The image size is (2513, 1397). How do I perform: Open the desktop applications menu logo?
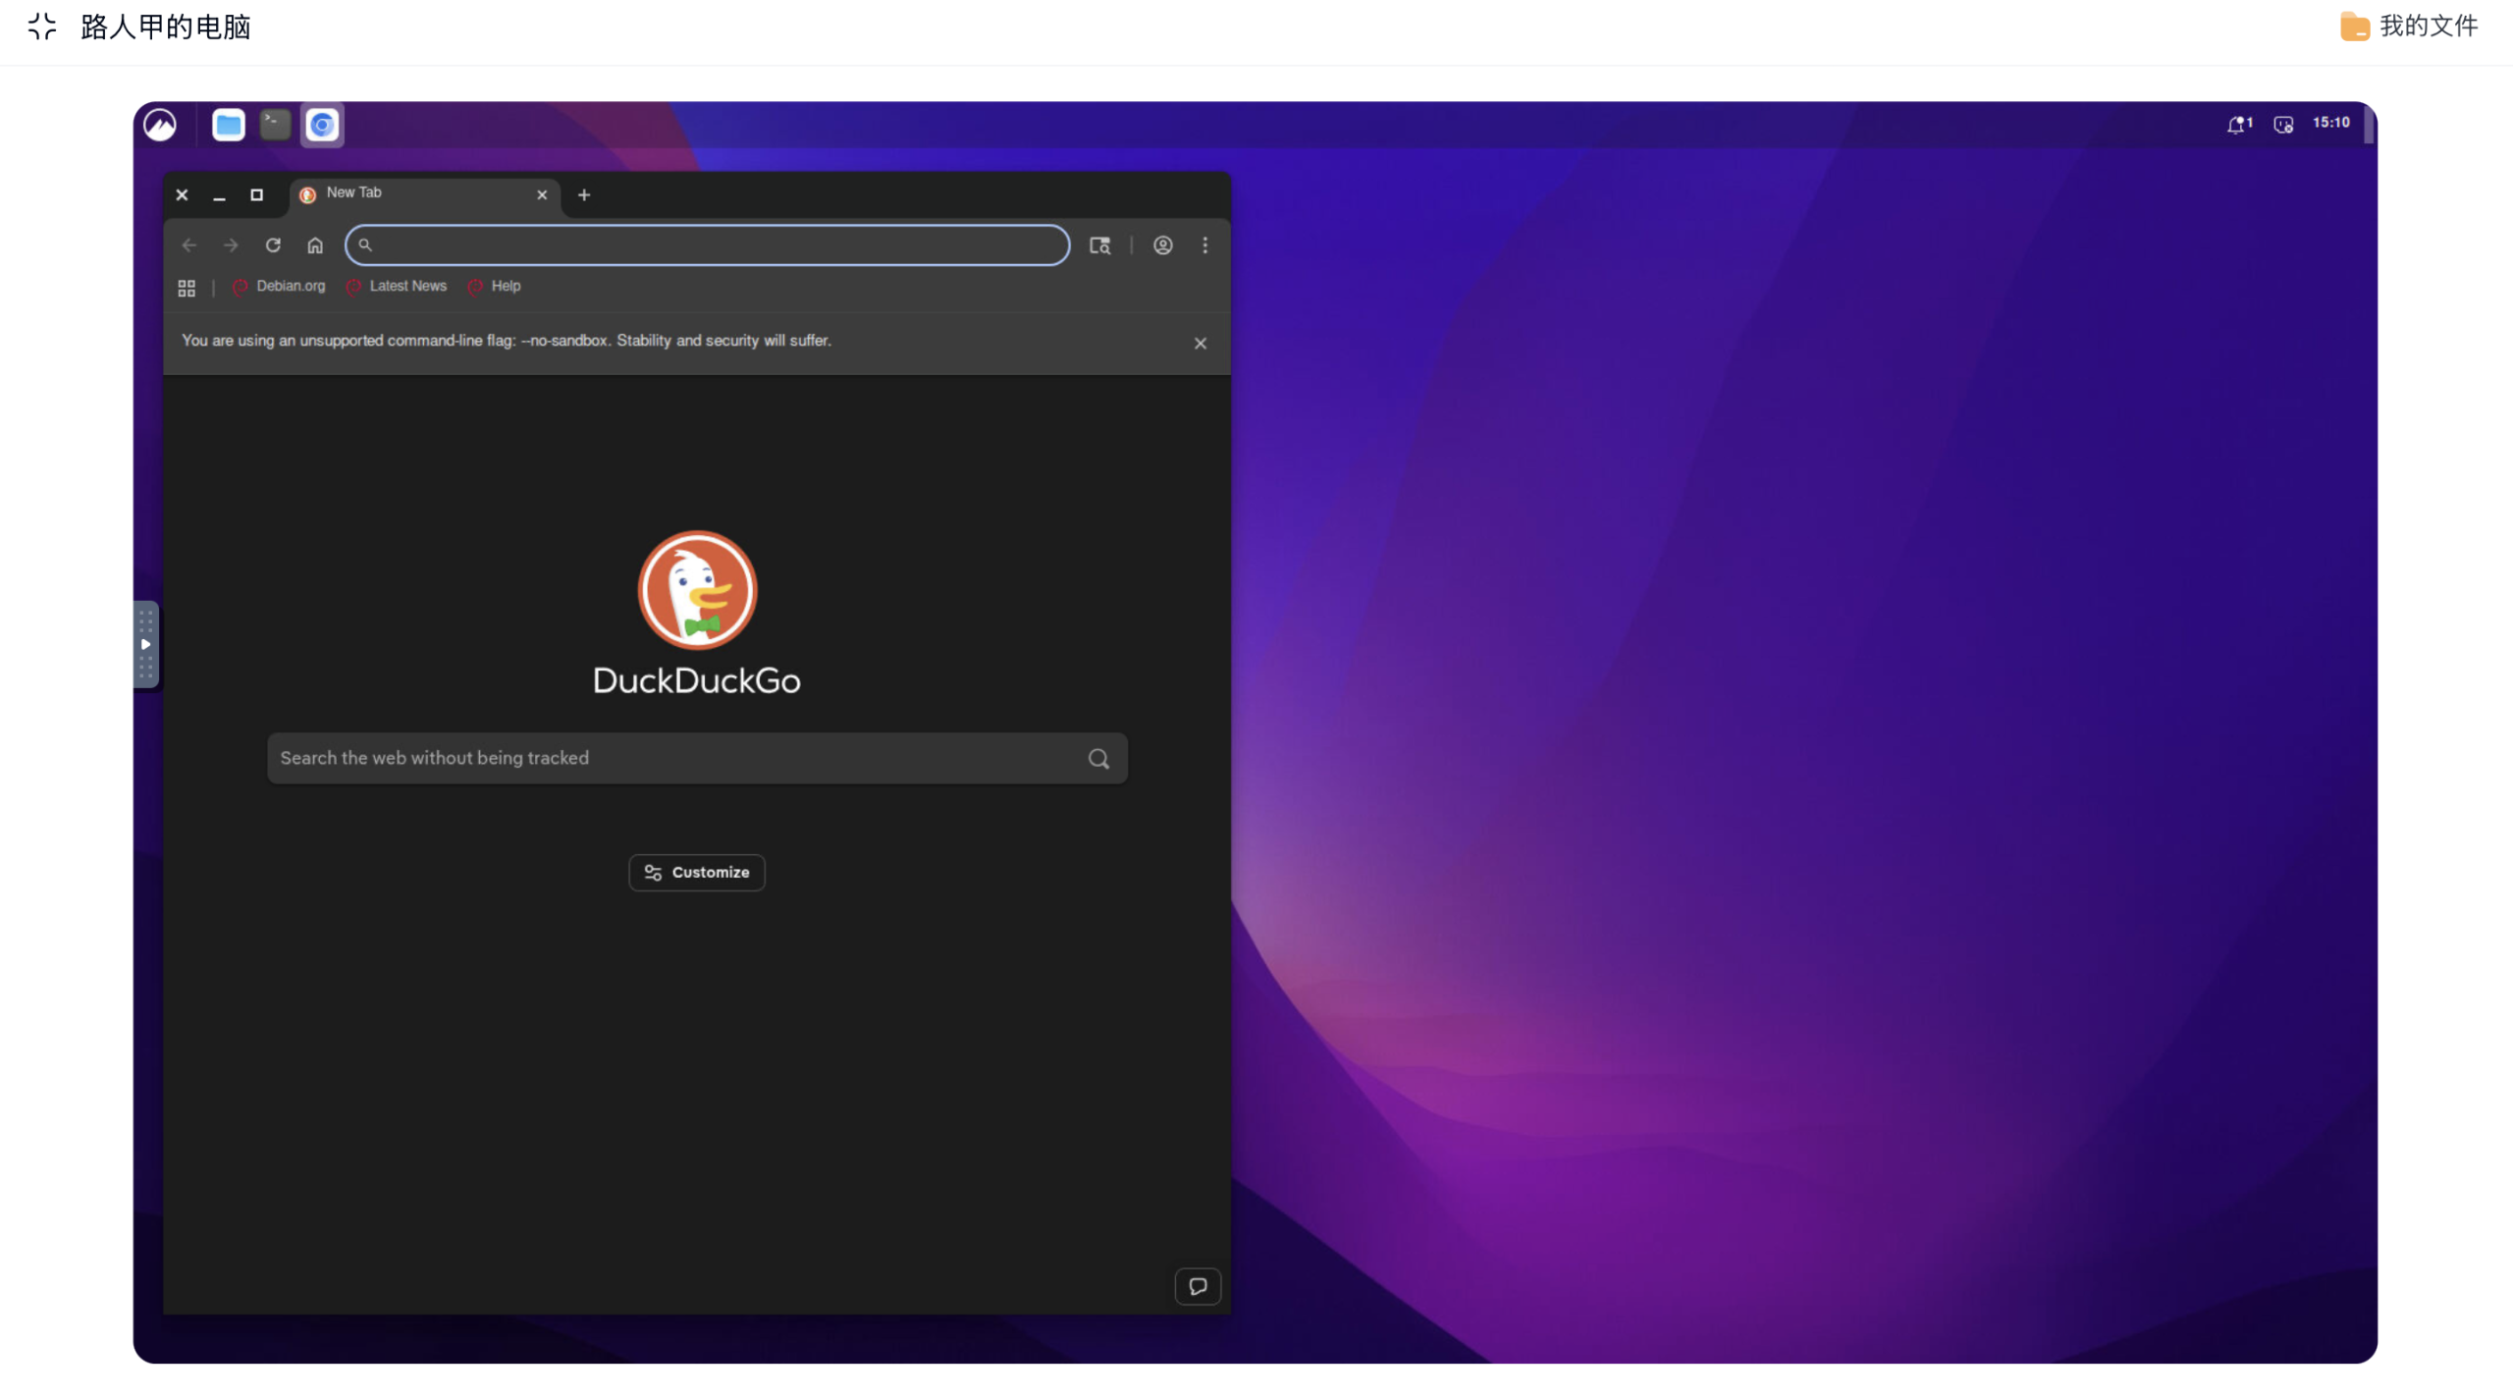(160, 125)
